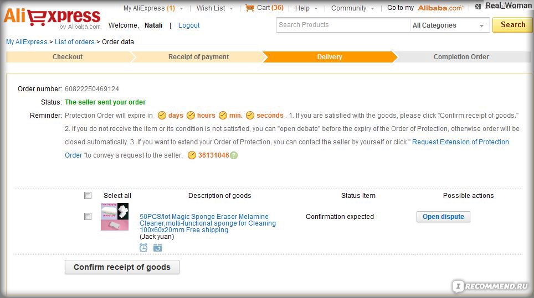
Task: Click Confirm receipt of goods button
Action: [x=122, y=267]
